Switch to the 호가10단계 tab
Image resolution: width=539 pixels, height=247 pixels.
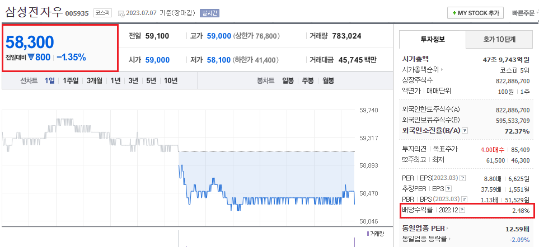[x=499, y=39]
